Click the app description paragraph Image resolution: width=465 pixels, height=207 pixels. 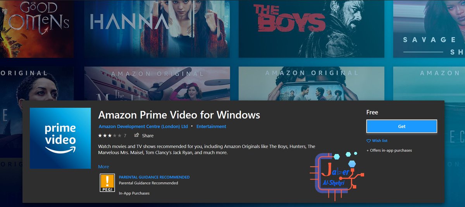click(207, 150)
